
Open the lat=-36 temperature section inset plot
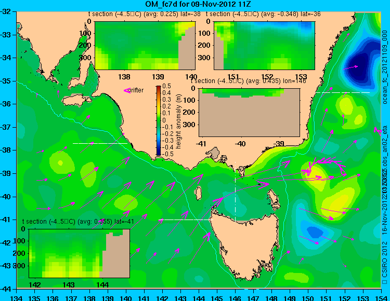264,46
